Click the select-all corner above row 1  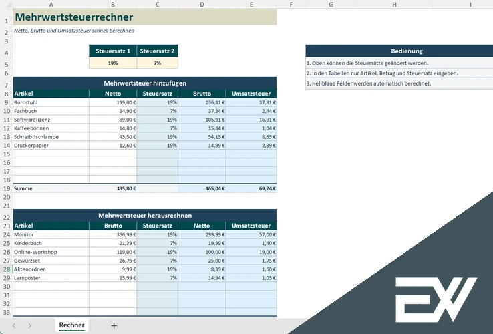(6, 5)
